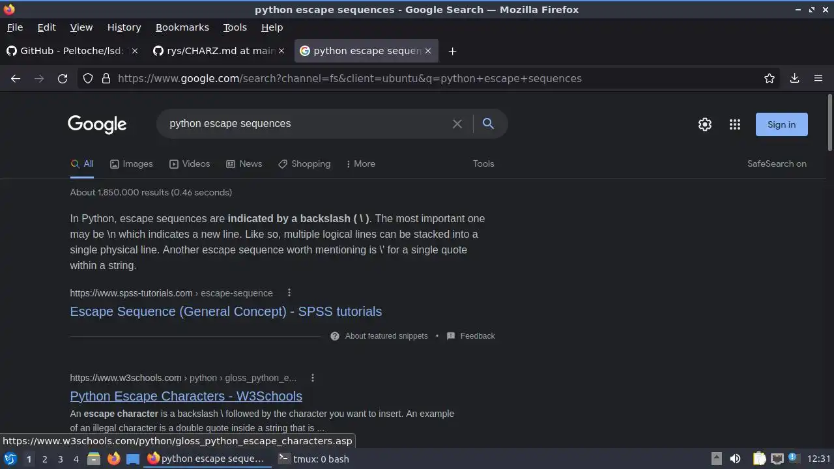Open options for the w3schools result
The height and width of the screenshot is (469, 834).
point(313,378)
